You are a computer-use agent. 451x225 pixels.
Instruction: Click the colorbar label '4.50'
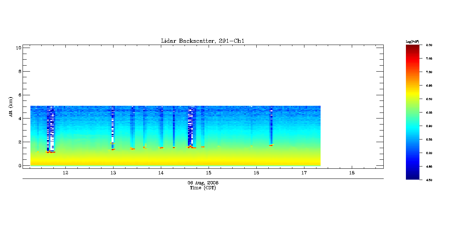429,180
